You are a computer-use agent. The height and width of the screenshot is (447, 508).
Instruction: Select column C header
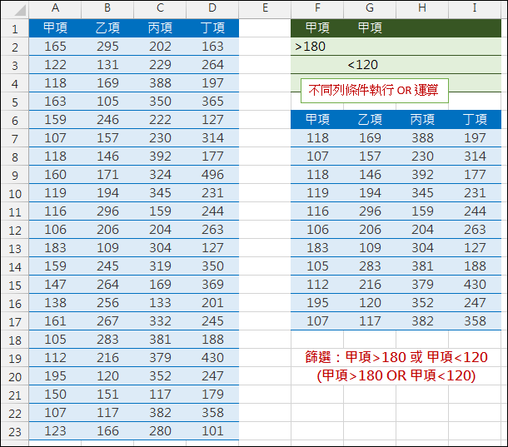click(x=160, y=8)
